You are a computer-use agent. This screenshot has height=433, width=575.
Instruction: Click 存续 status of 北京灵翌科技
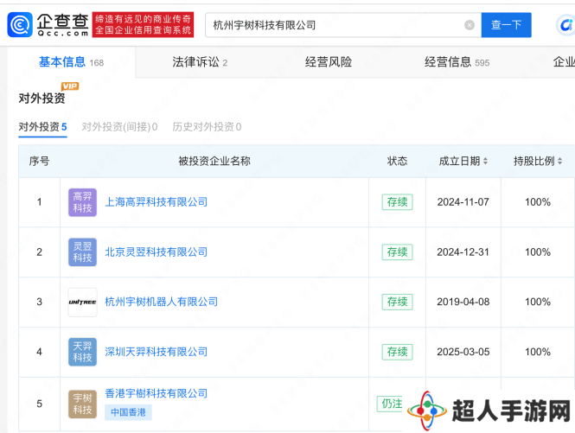(x=397, y=252)
